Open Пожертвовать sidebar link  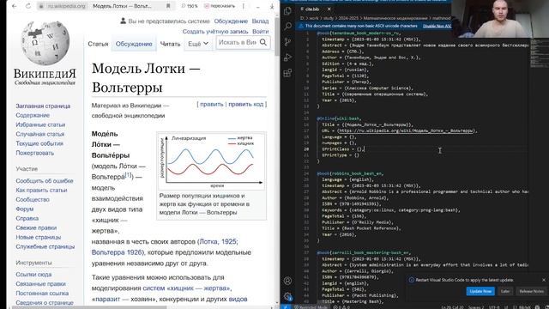pyautogui.click(x=34, y=153)
